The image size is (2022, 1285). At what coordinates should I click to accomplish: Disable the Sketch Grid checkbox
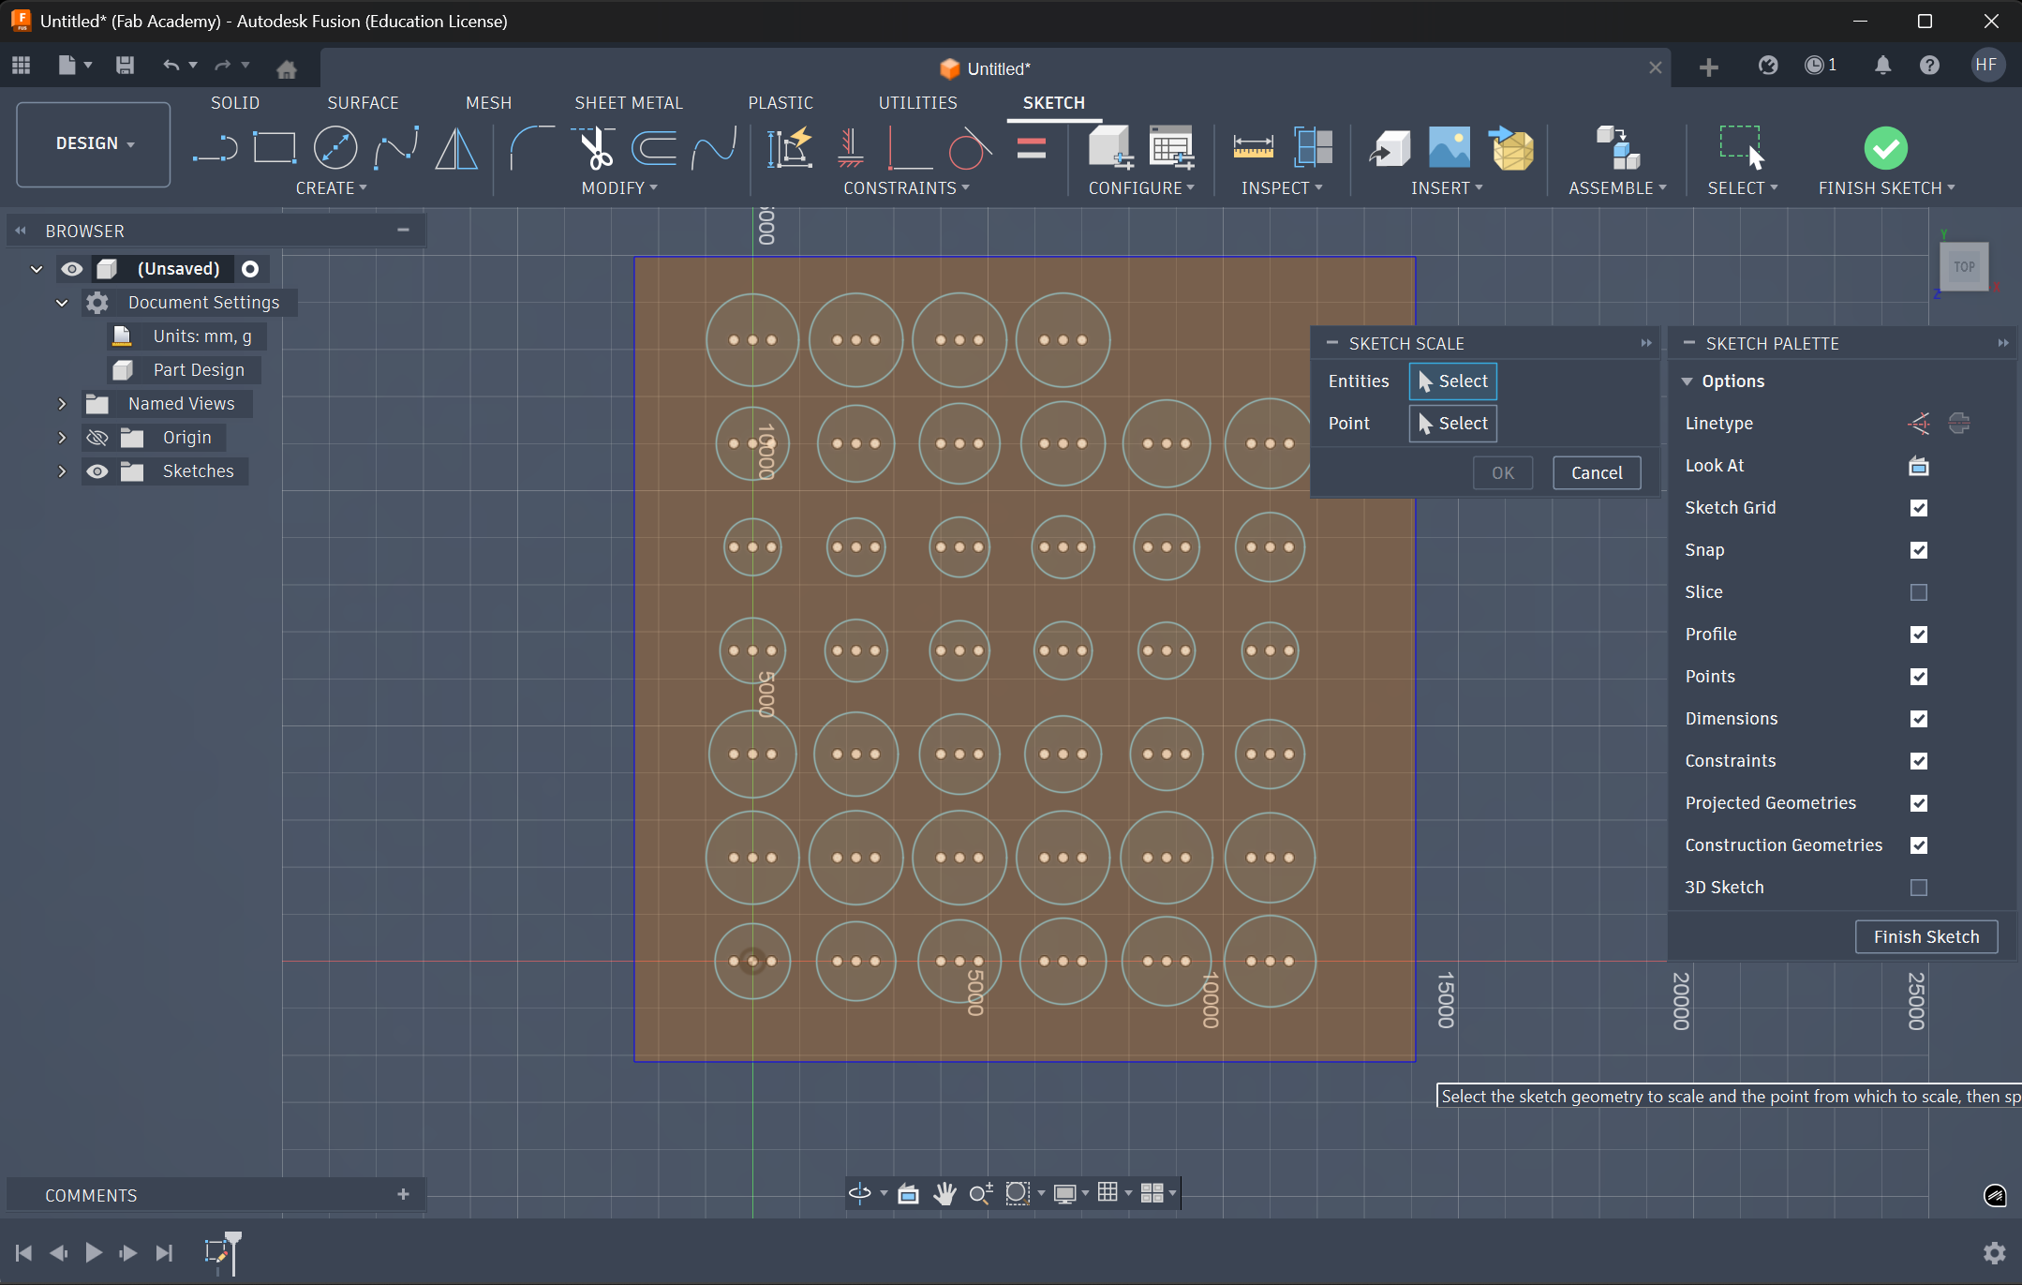1919,508
